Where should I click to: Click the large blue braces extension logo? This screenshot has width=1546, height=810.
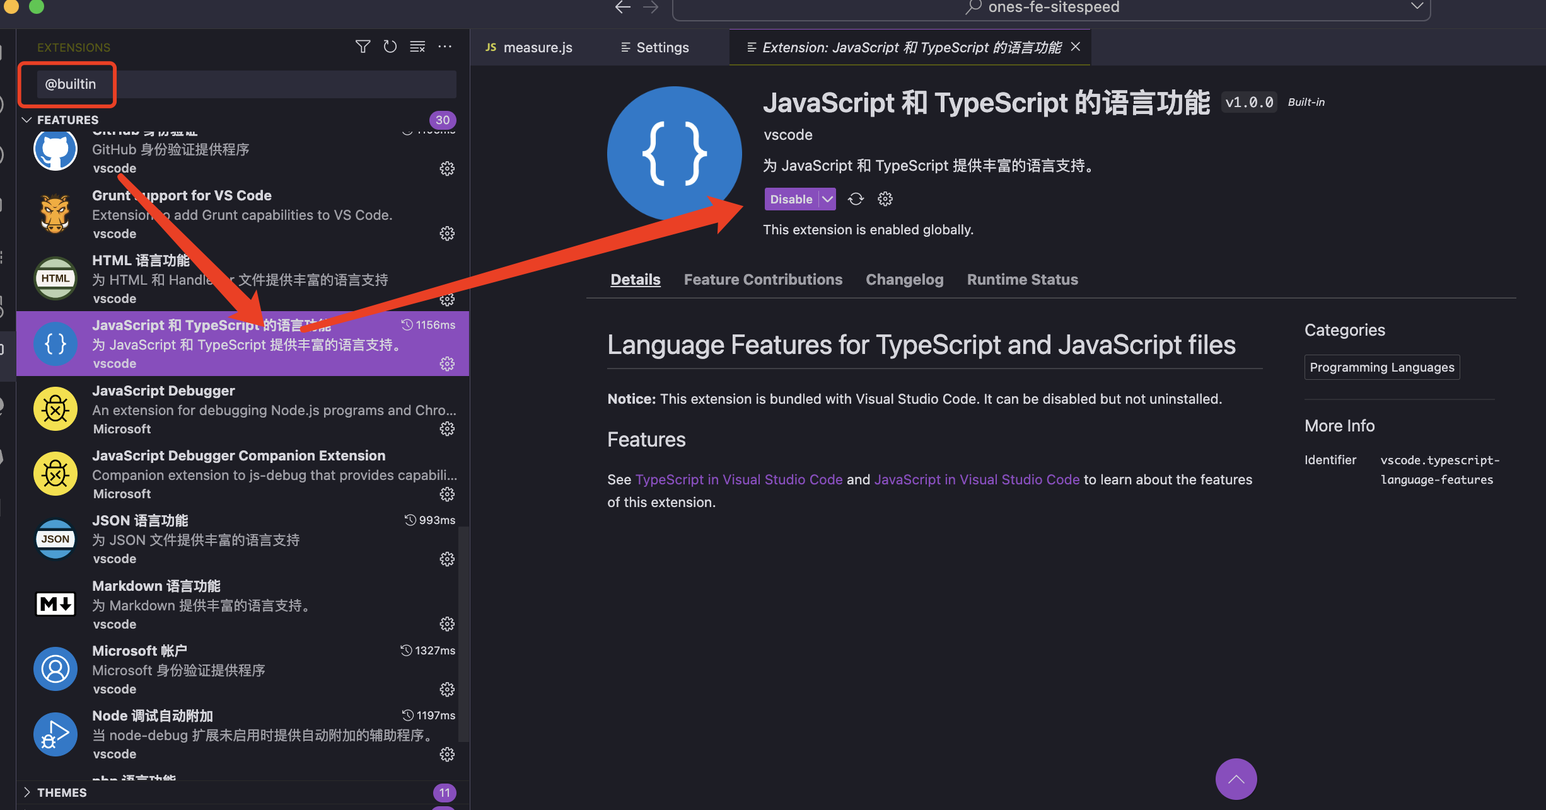pos(674,154)
